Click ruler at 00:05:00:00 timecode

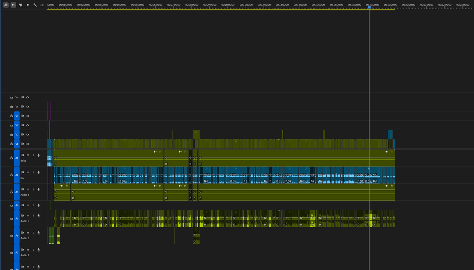137,5
